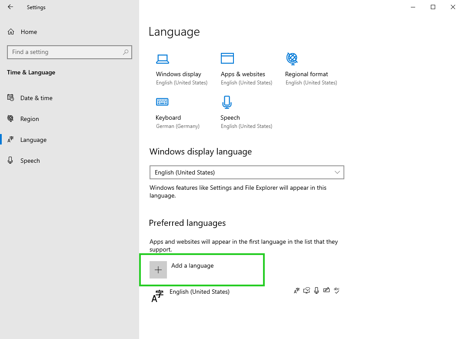This screenshot has width=463, height=339.
Task: Open the Speech microphone tile
Action: point(227,102)
